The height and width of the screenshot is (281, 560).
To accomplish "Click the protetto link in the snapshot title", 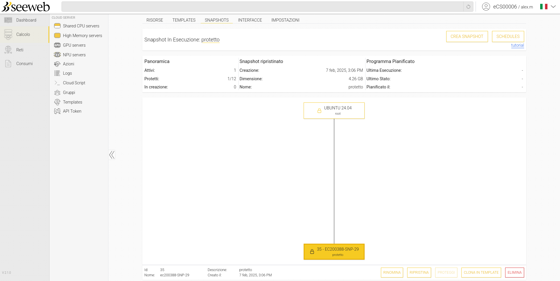I will pyautogui.click(x=210, y=40).
